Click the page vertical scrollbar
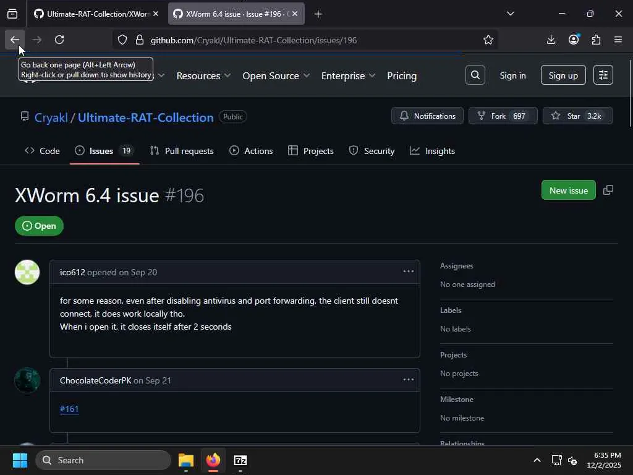Image resolution: width=633 pixels, height=475 pixels. pyautogui.click(x=630, y=94)
